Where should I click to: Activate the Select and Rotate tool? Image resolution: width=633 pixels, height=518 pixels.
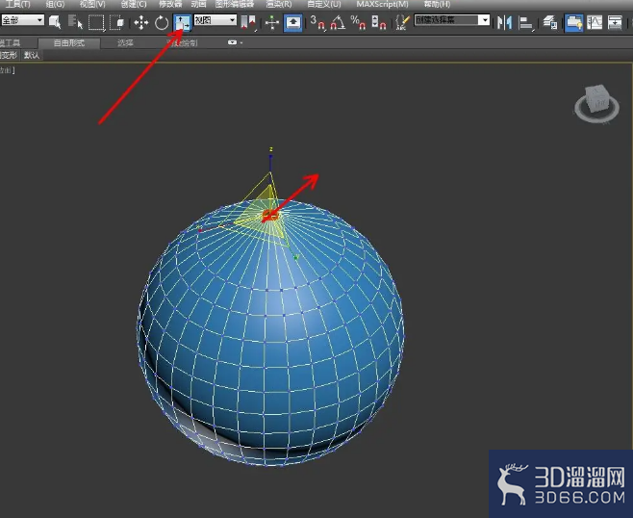[162, 23]
